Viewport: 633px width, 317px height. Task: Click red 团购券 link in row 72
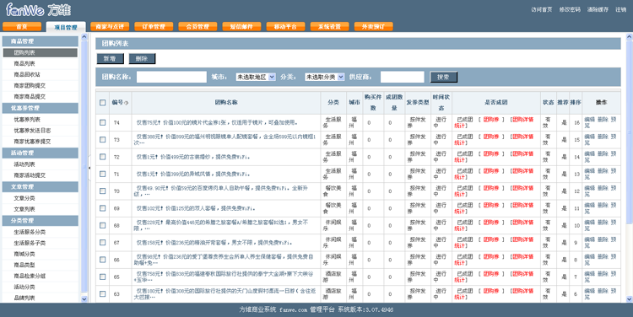(x=491, y=154)
